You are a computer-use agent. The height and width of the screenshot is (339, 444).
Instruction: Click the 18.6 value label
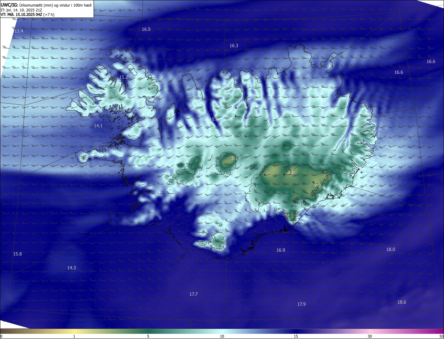(x=402, y=302)
